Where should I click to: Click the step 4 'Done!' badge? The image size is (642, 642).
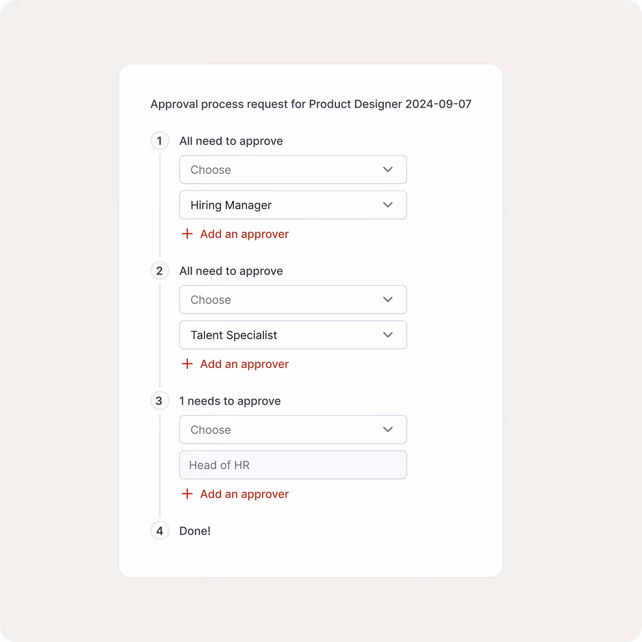pyautogui.click(x=159, y=531)
